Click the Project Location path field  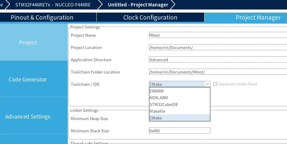pos(218,47)
